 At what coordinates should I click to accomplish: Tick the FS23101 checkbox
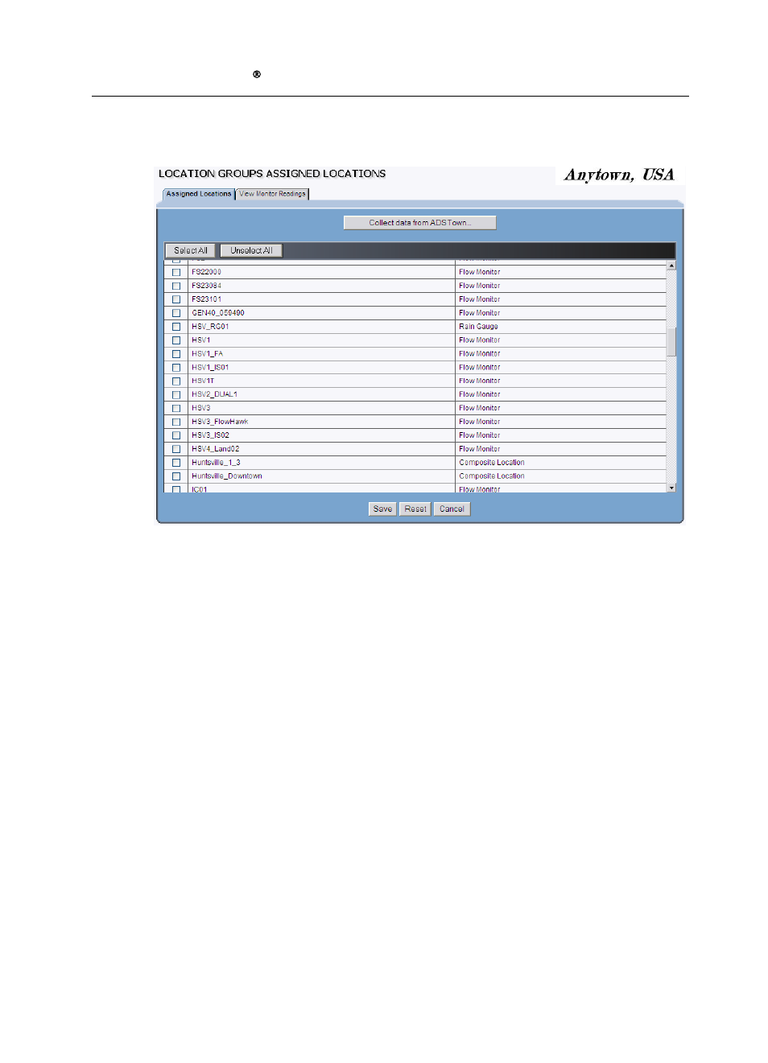point(176,299)
